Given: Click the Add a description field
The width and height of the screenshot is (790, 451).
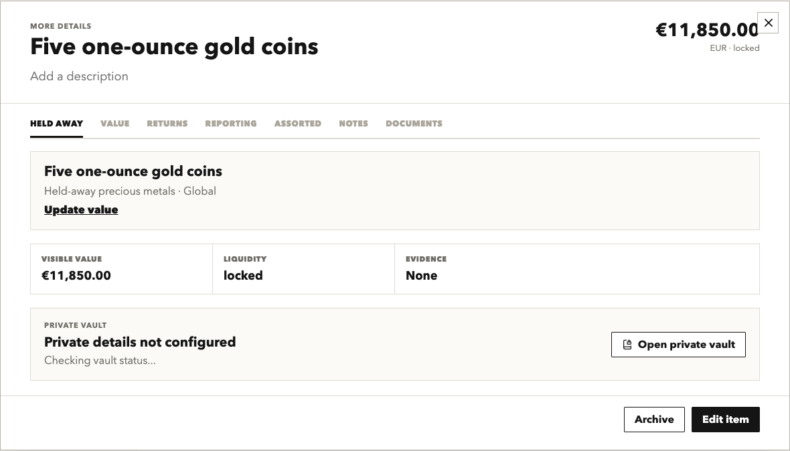Looking at the screenshot, I should click(79, 76).
